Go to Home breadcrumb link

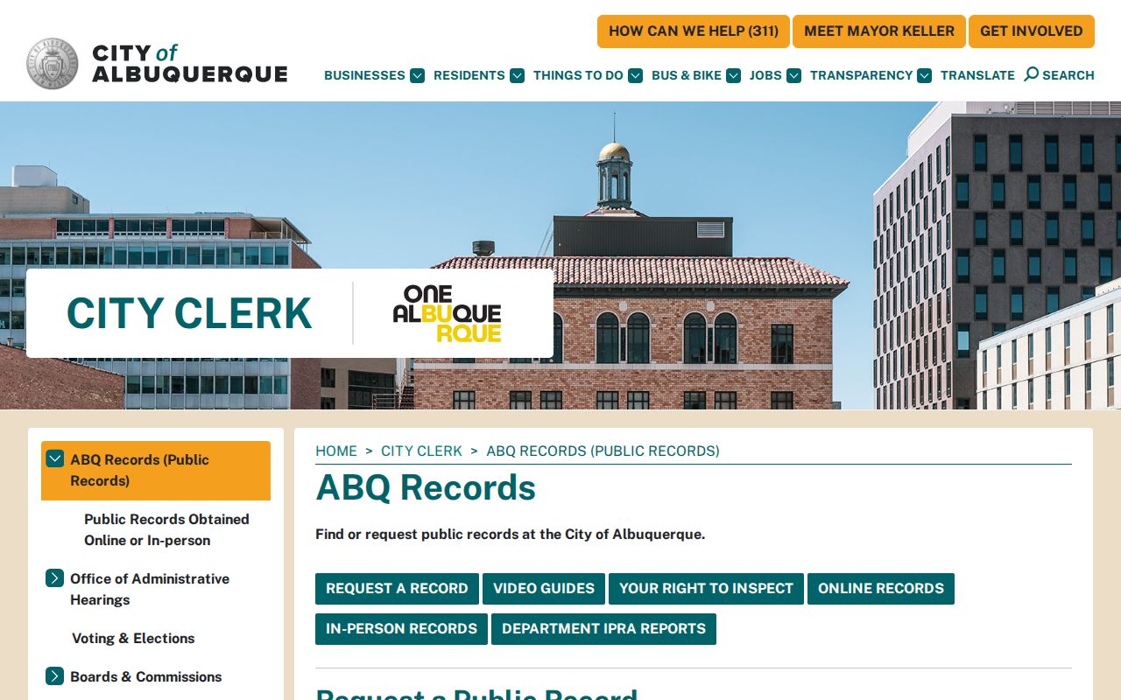coord(336,451)
